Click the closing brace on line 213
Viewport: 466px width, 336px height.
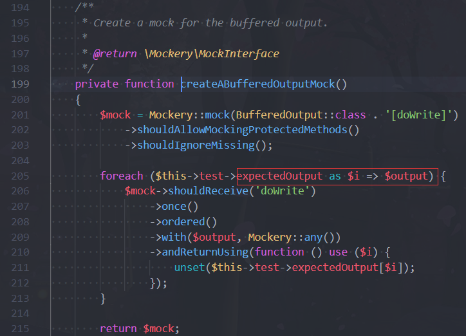103,299
